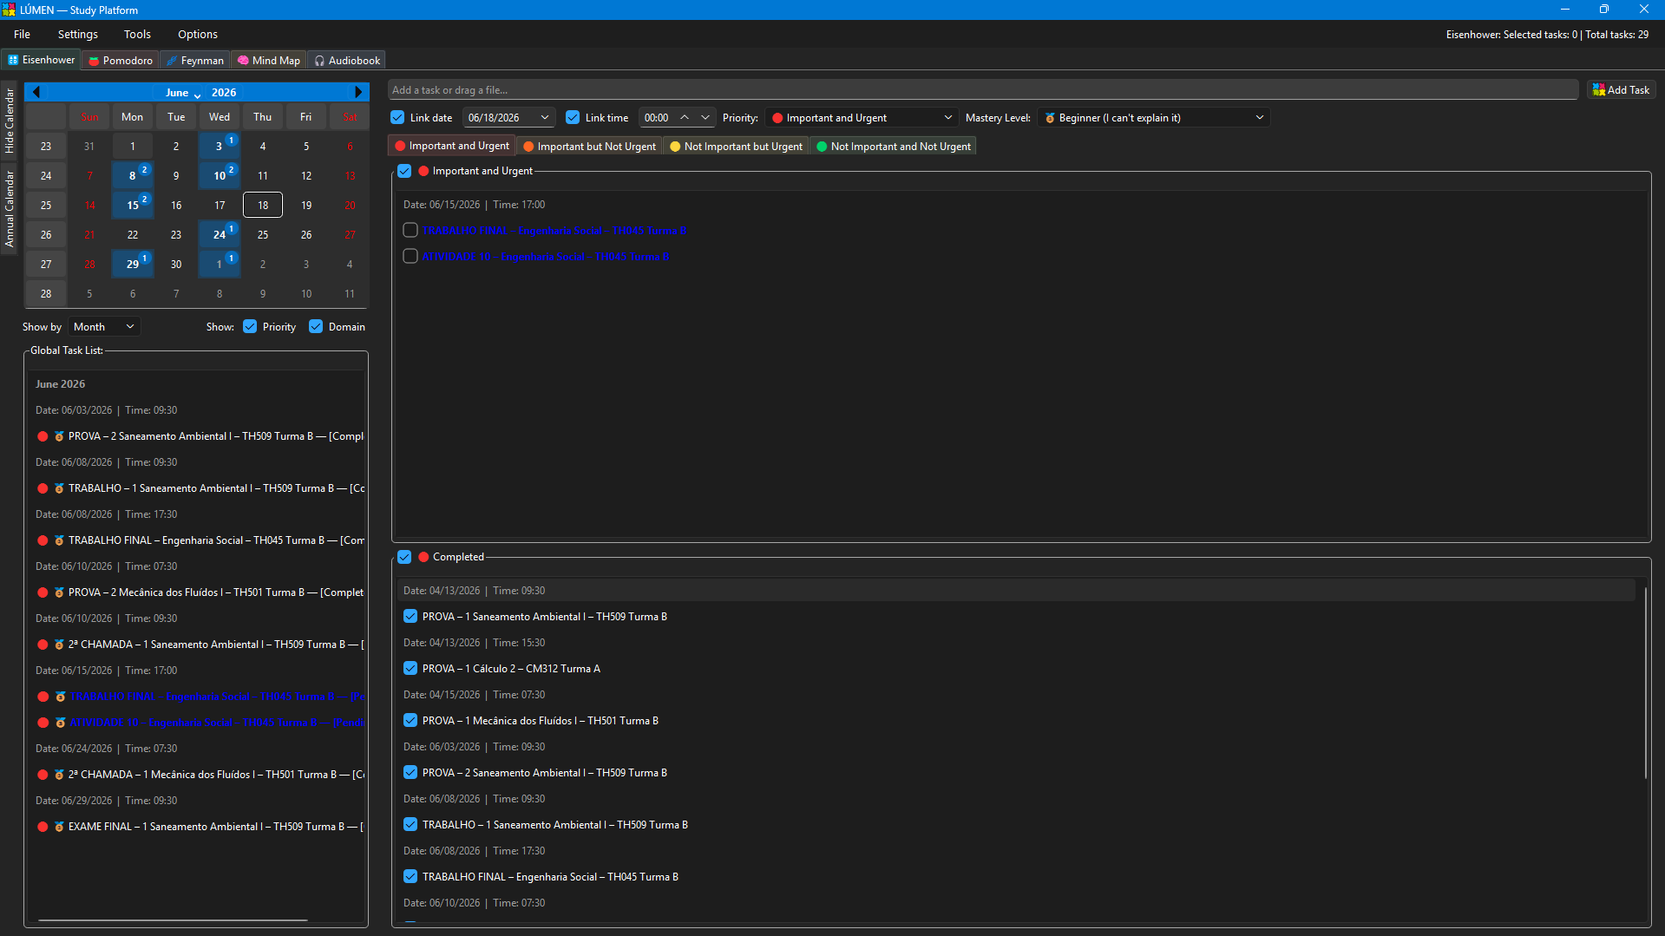Open the Options menu
Screen dimensions: 1665x936
(198, 35)
